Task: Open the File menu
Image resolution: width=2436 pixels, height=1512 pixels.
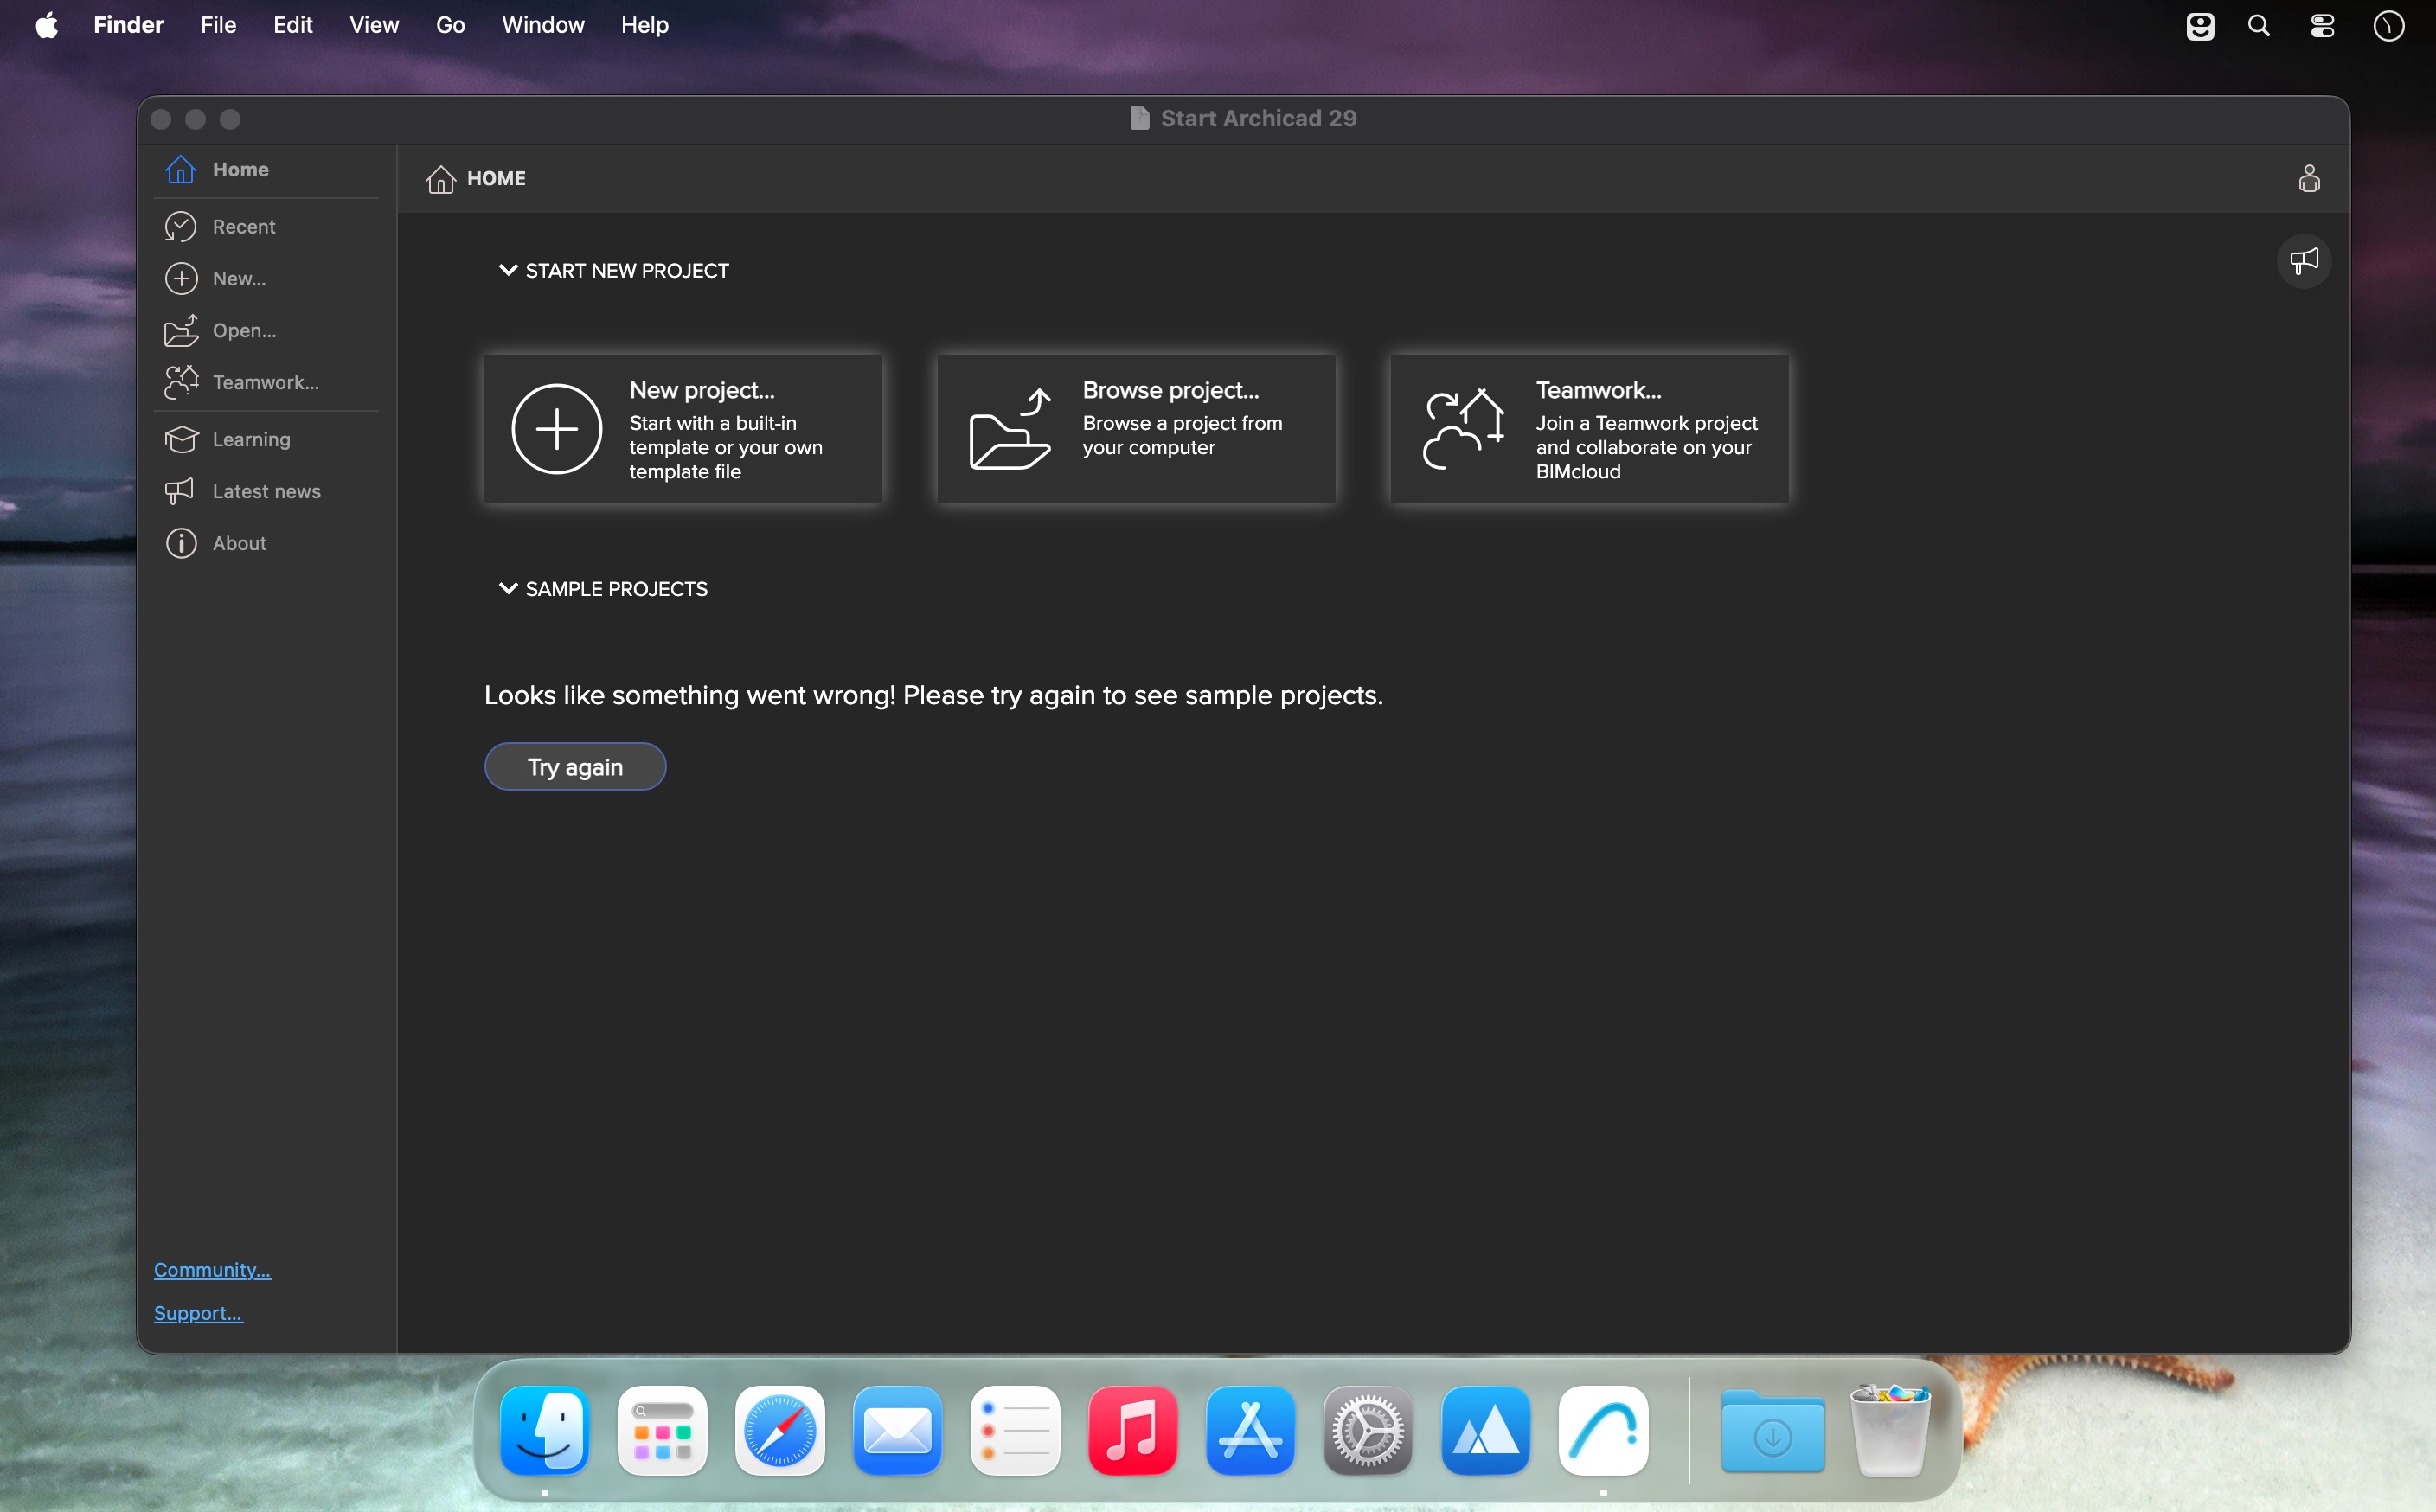Action: point(218,25)
